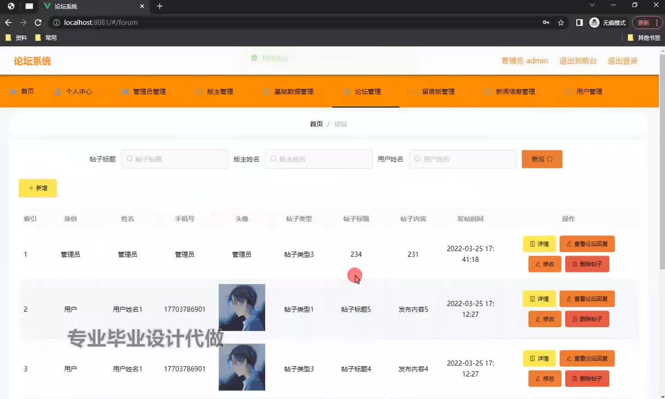Click the key icon in the address bar
The image size is (665, 399).
pos(546,22)
